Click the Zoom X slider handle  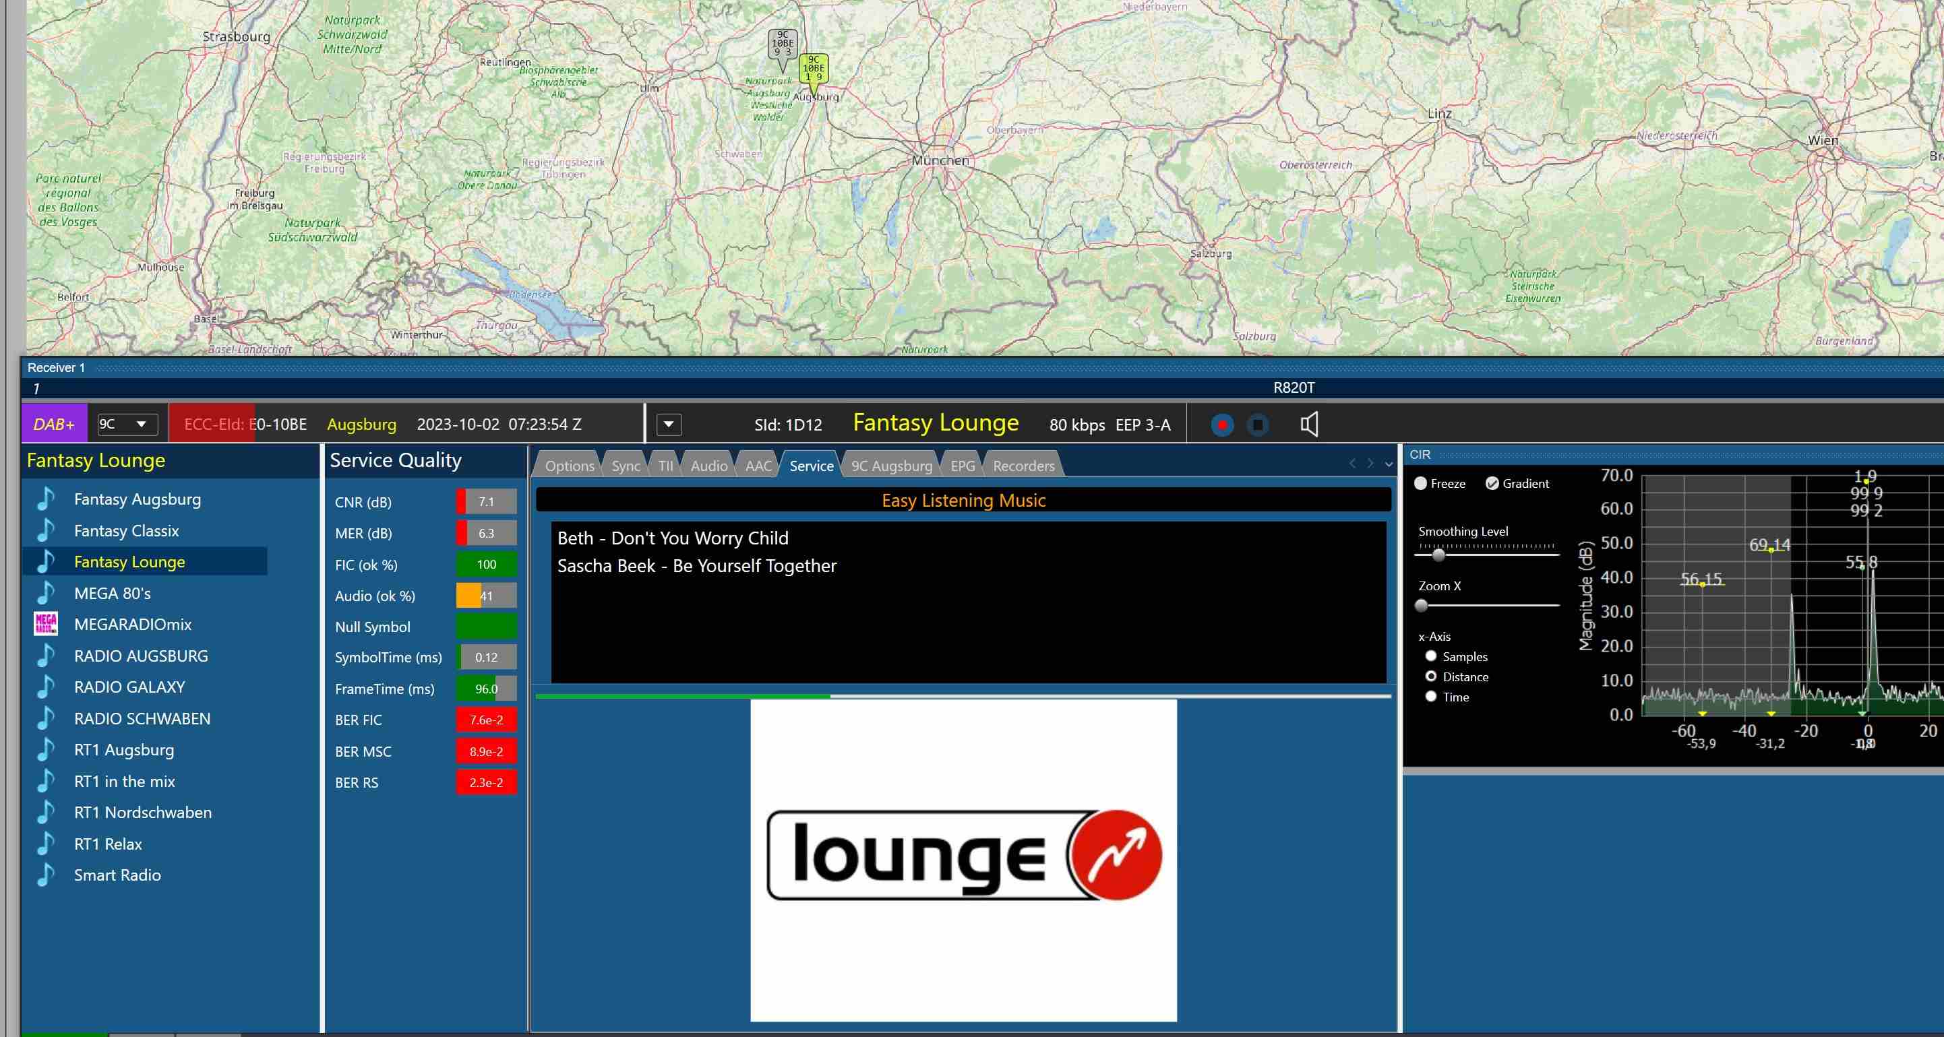(x=1422, y=605)
